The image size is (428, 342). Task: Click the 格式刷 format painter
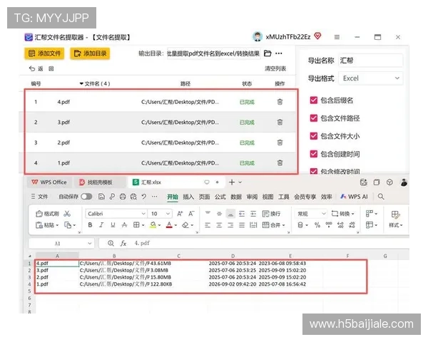tap(47, 214)
